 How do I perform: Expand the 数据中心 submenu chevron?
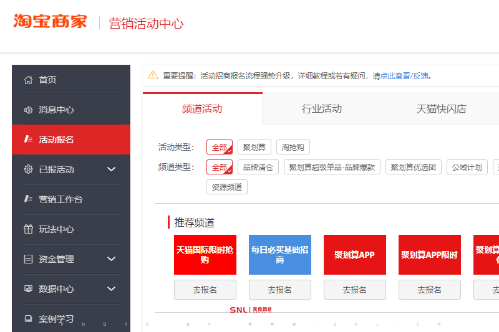[x=112, y=289]
